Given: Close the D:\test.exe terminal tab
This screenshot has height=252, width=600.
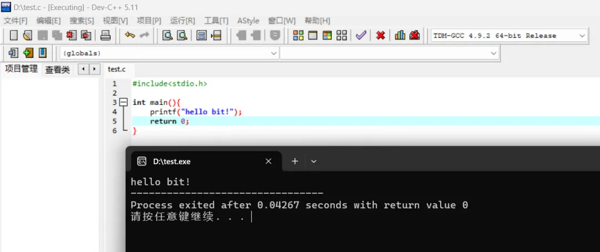Looking at the screenshot, I should pos(269,162).
